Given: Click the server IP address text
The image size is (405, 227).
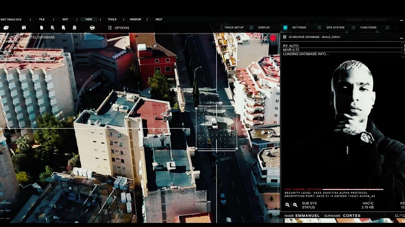Looking at the screenshot, I should click(x=366, y=20).
